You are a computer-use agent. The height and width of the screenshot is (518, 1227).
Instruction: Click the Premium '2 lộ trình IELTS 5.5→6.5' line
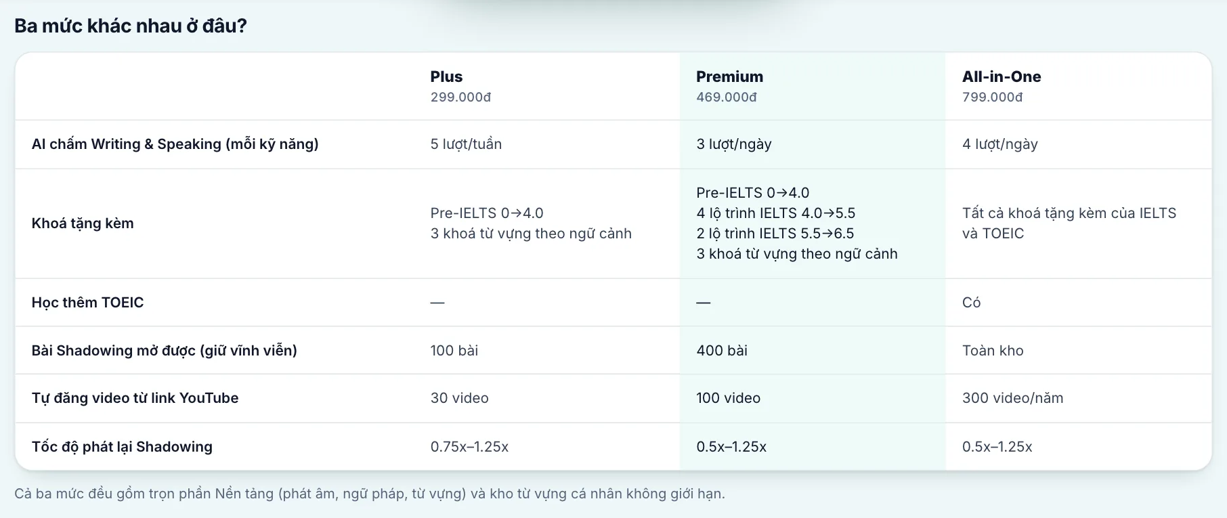coord(775,234)
